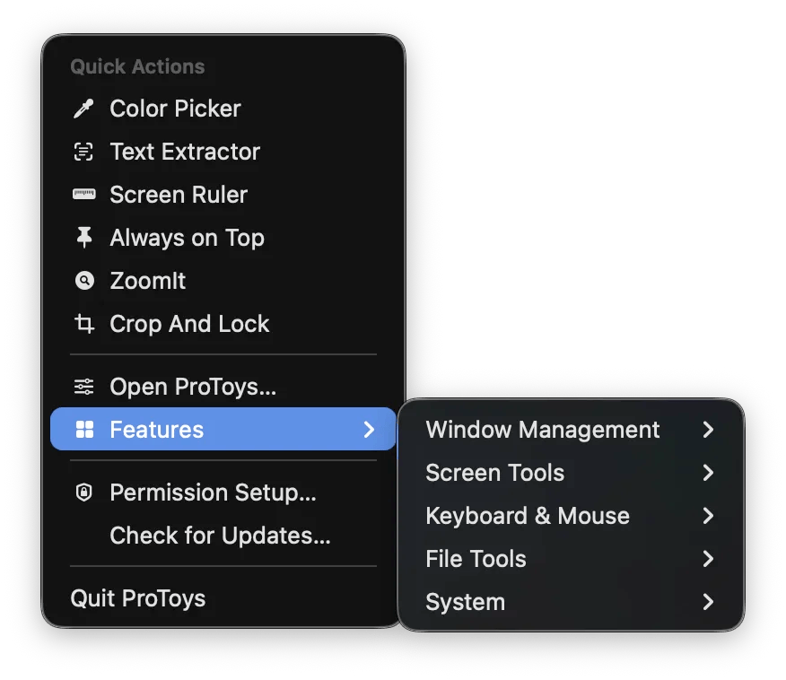The image size is (786, 680).
Task: Expand the Screen Tools chevron
Action: tap(708, 473)
